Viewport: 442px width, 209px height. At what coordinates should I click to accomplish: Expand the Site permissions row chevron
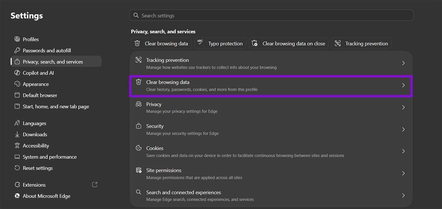(403, 173)
